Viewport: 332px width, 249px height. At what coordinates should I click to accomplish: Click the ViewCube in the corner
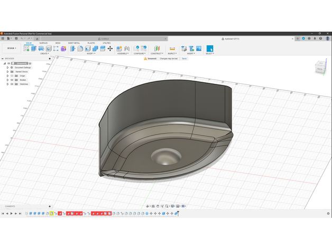click(x=320, y=67)
